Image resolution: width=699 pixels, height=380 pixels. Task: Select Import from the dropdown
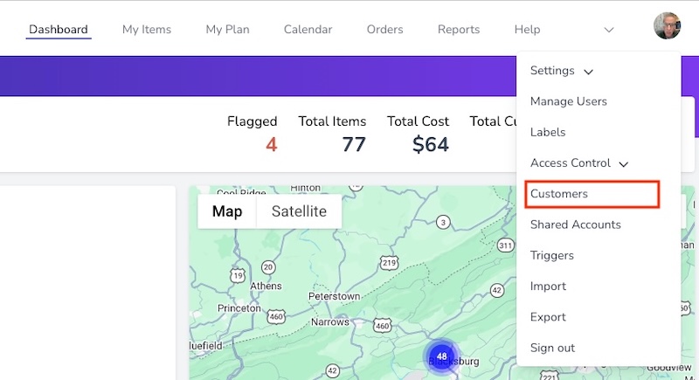[548, 287]
